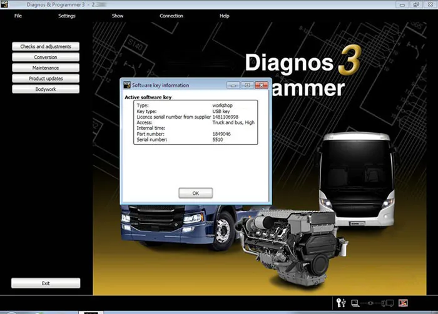The width and height of the screenshot is (438, 314).
Task: Open Checks and adjustments
Action: click(46, 47)
